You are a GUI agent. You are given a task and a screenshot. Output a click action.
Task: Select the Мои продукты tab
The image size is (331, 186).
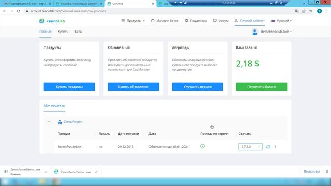54,105
